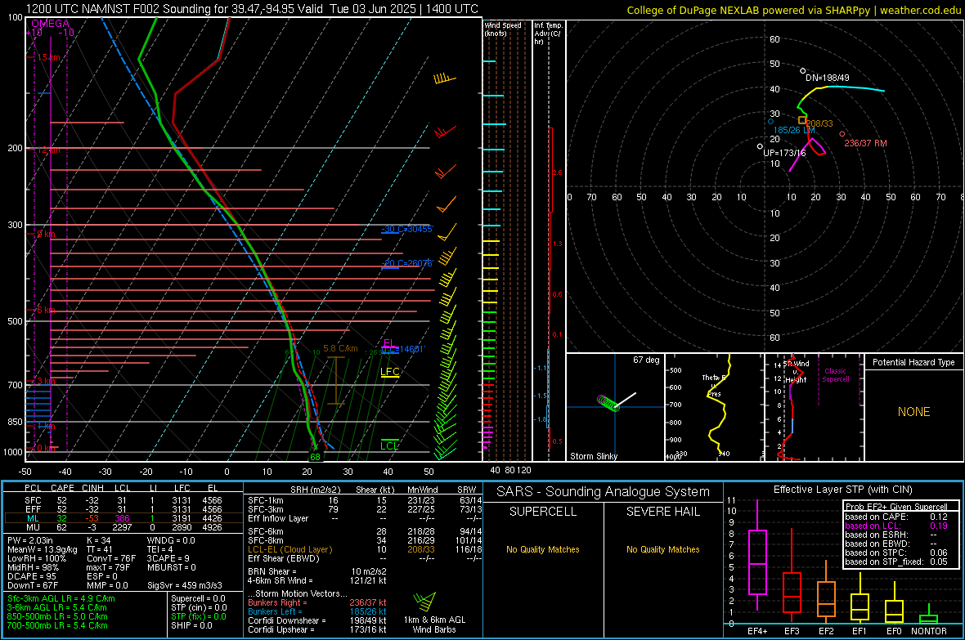Select the UP=173/16 hodograph marker

(x=760, y=146)
